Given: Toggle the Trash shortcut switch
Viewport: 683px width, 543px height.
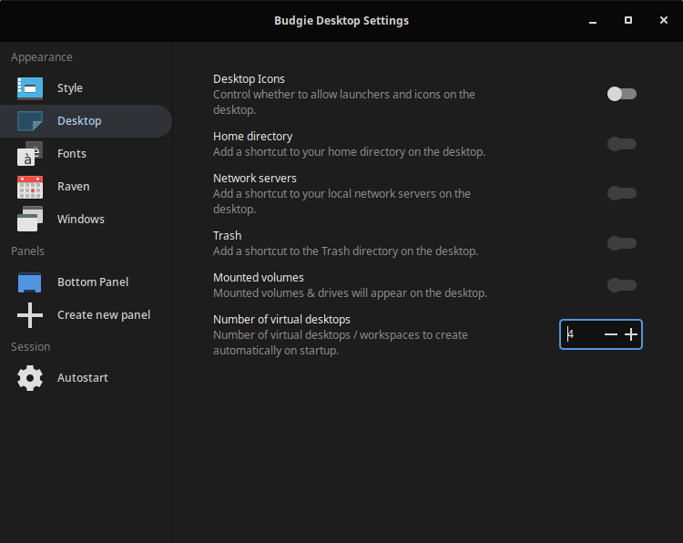Looking at the screenshot, I should (622, 243).
